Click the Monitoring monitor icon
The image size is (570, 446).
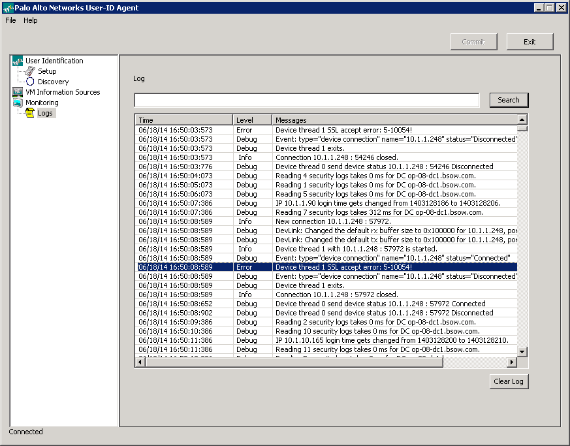point(17,103)
